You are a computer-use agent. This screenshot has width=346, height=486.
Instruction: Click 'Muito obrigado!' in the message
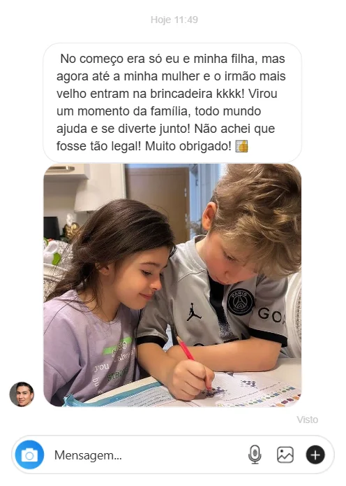188,146
